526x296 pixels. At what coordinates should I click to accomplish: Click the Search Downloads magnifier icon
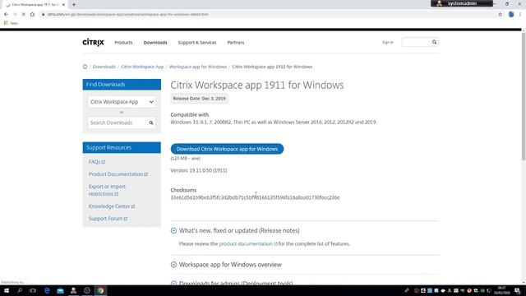[x=151, y=123]
